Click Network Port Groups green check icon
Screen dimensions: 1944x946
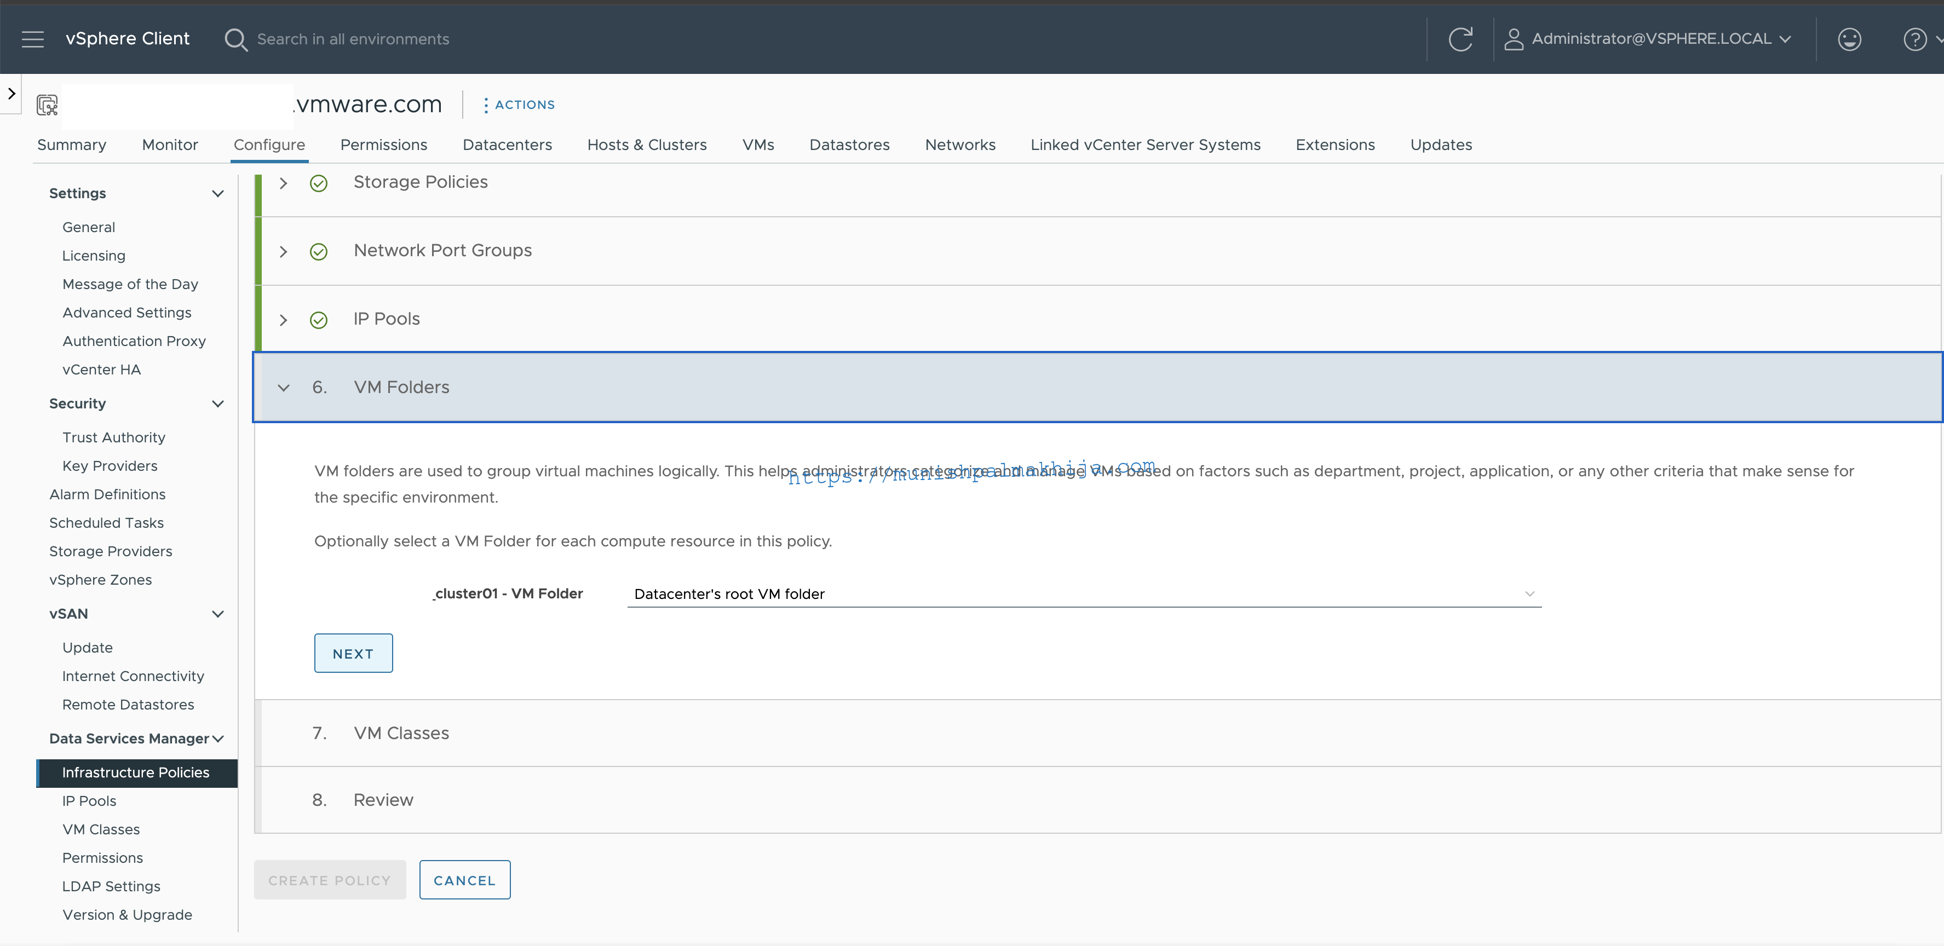click(x=319, y=252)
